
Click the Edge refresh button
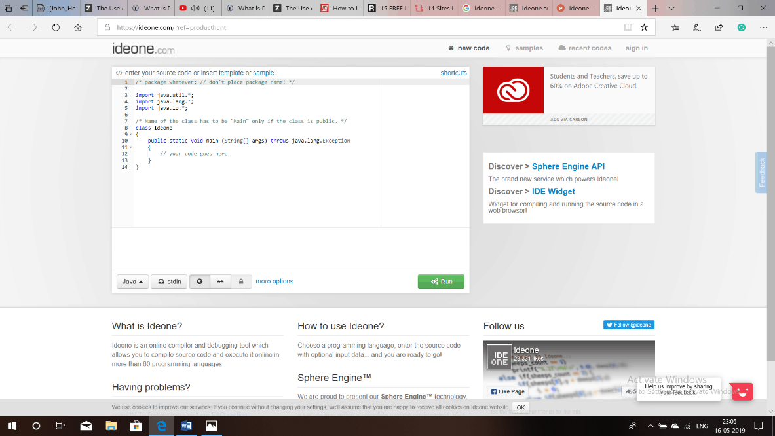point(55,27)
